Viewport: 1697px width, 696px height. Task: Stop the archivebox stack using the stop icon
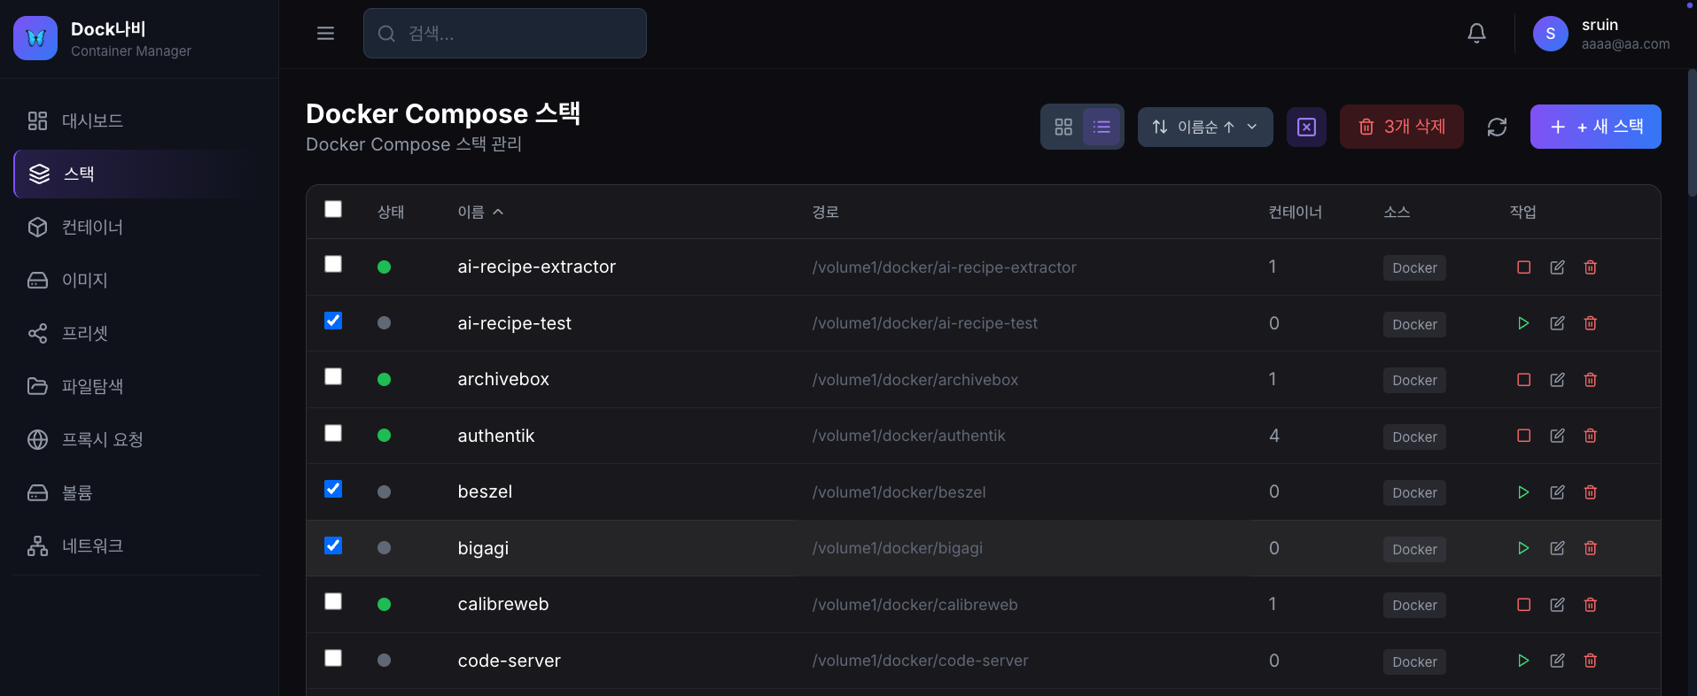pos(1523,379)
